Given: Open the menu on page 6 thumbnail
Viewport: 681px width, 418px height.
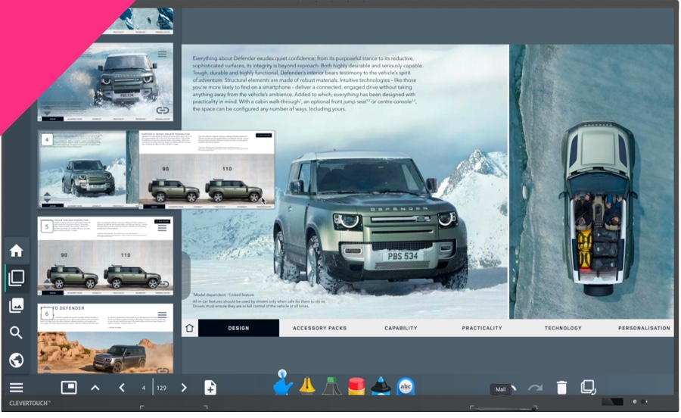Looking at the screenshot, I should 162,314.
